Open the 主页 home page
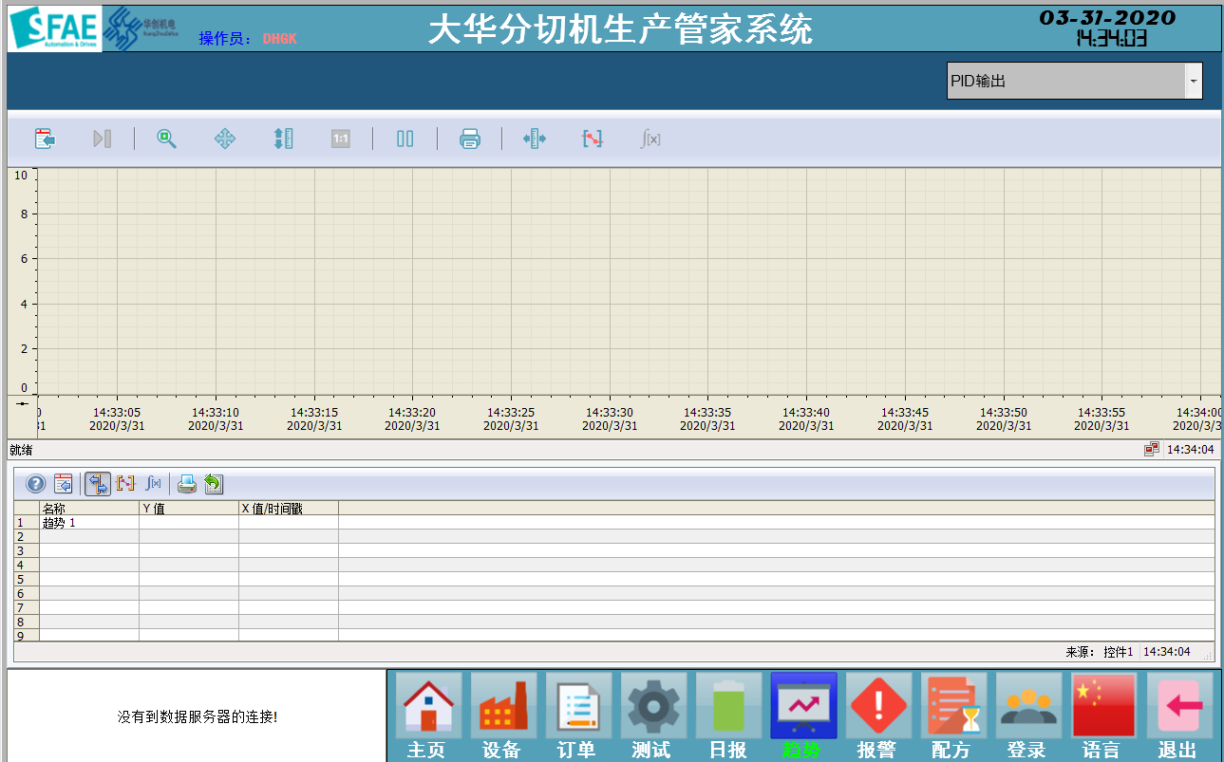Image resolution: width=1224 pixels, height=762 pixels. [427, 716]
